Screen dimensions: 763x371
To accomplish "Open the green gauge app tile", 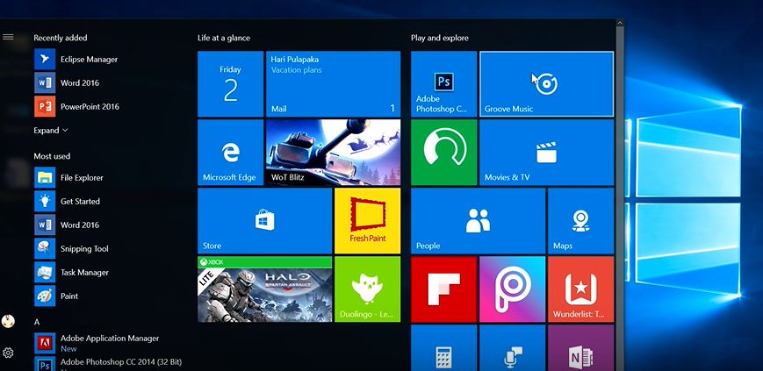I will (443, 153).
